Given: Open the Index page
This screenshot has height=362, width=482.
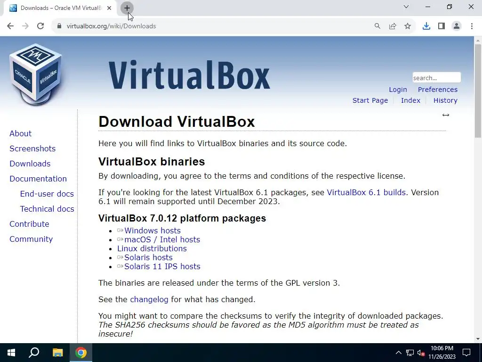Looking at the screenshot, I should click(410, 100).
